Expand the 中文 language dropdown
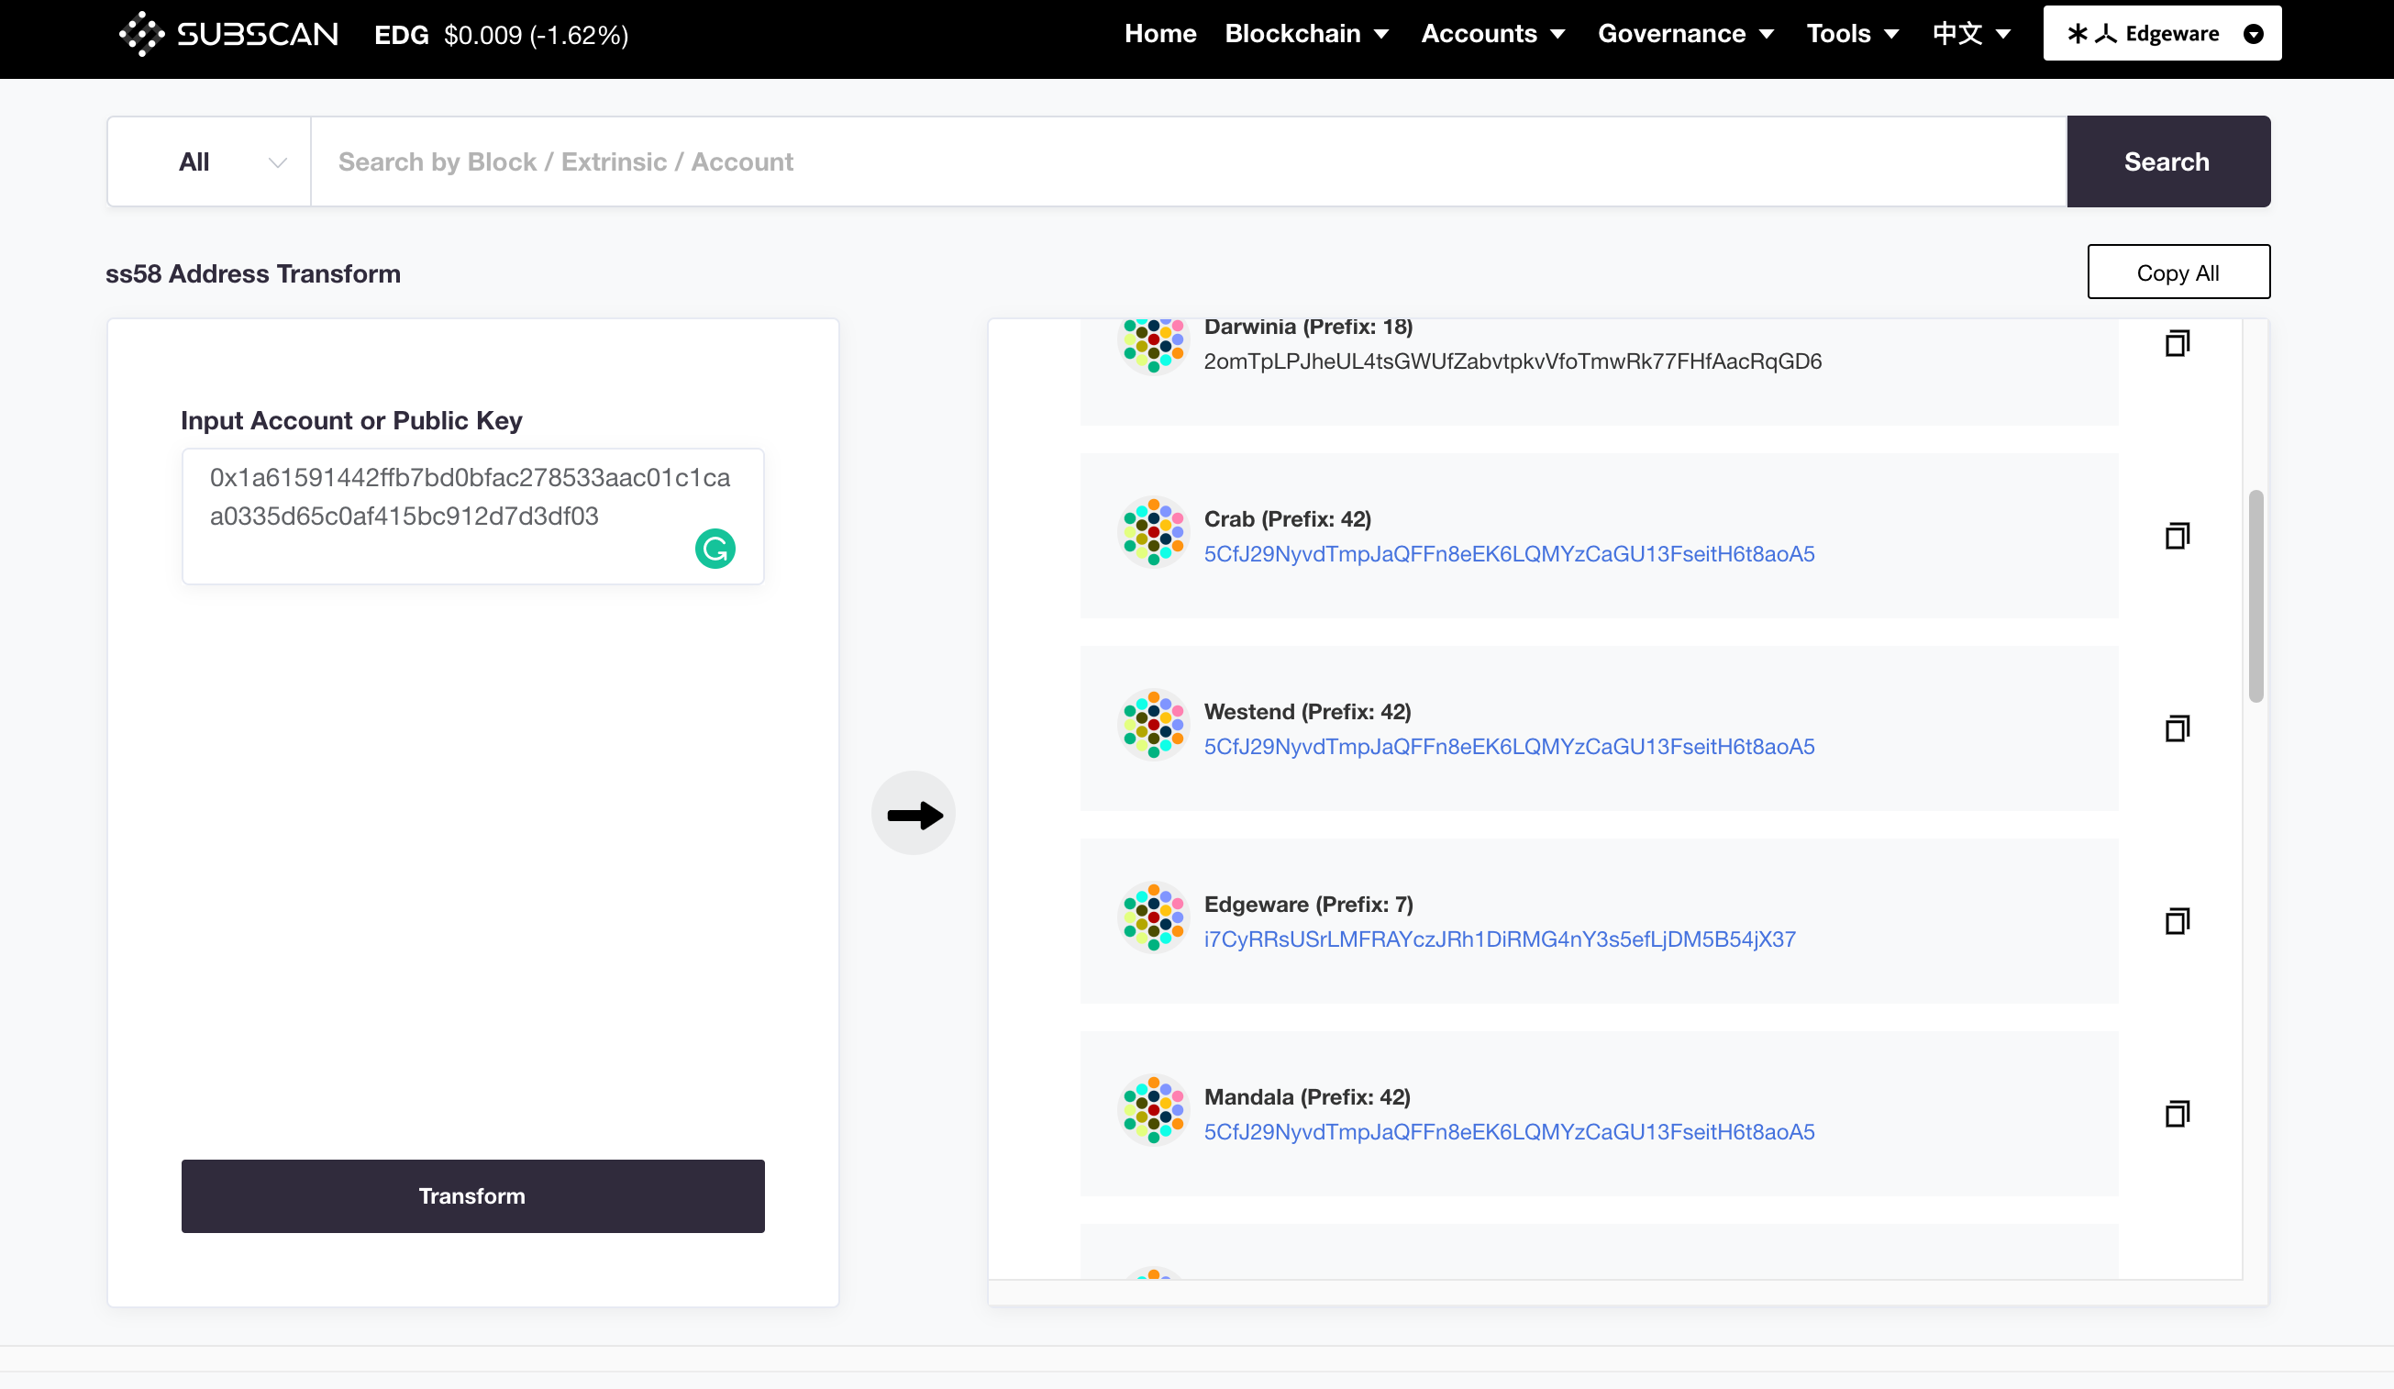Screen dimensions: 2394x1389 [1971, 34]
